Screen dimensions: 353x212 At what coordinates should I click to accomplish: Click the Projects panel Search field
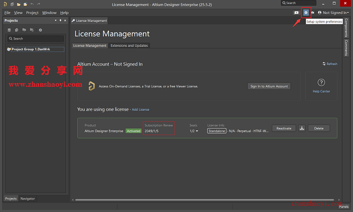tap(36, 38)
